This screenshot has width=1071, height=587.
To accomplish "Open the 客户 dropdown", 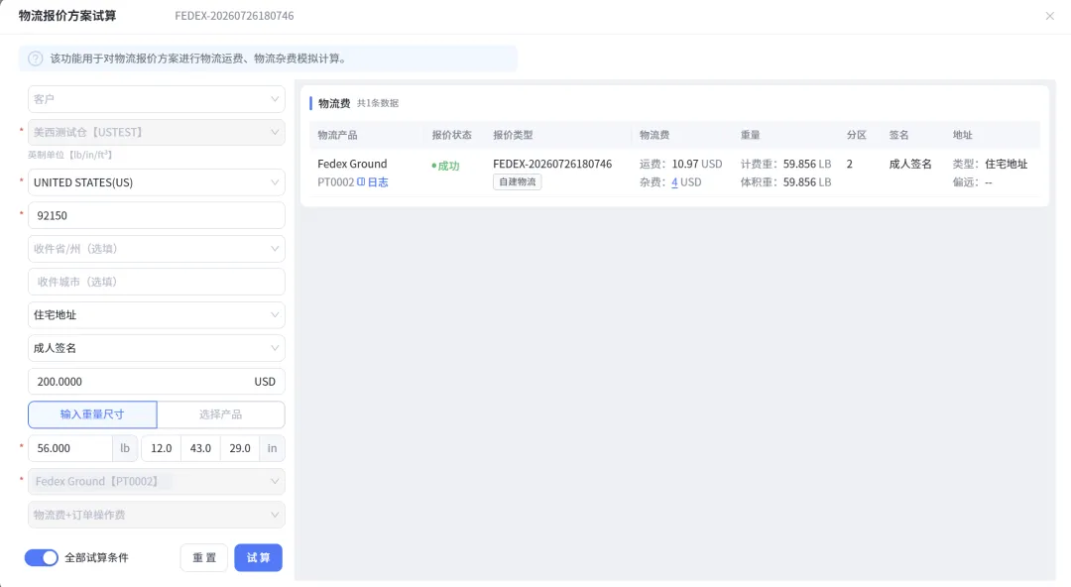I will point(157,99).
